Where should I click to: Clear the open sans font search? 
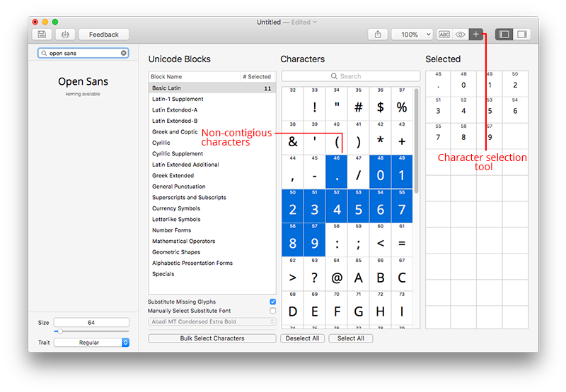124,53
